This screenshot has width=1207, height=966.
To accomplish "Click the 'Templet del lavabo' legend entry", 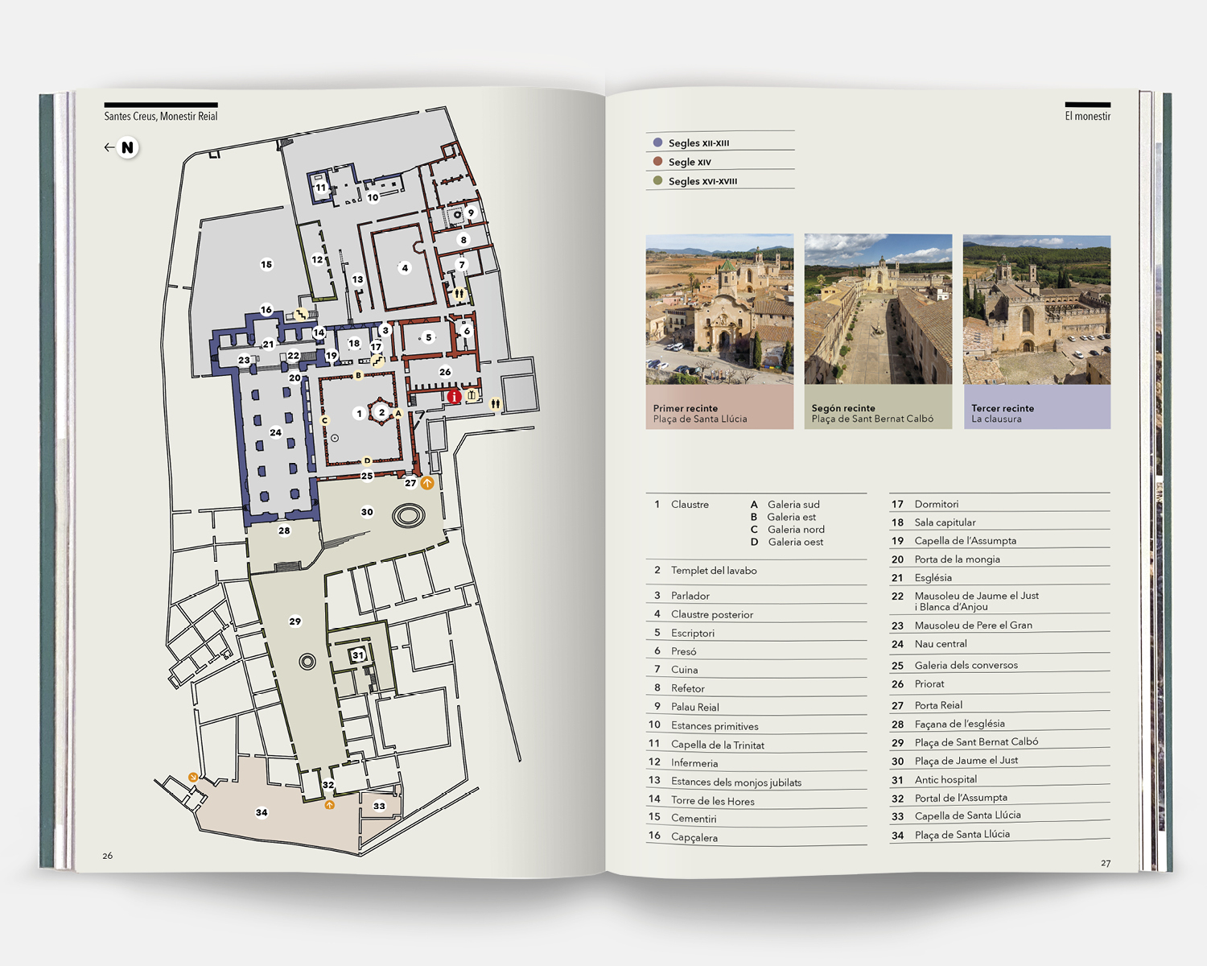I will coord(714,571).
